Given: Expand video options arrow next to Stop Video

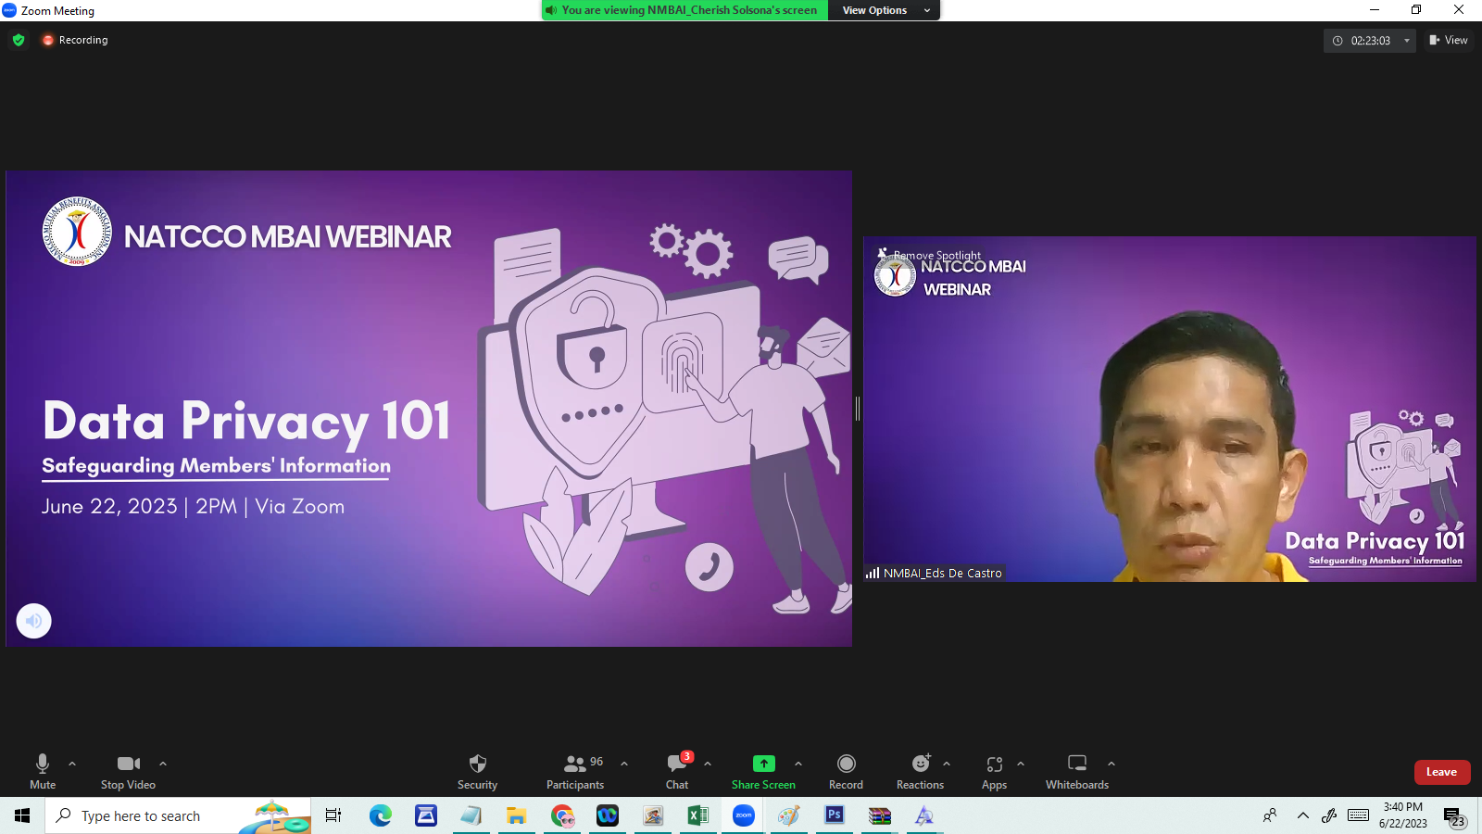Looking at the screenshot, I should (163, 764).
